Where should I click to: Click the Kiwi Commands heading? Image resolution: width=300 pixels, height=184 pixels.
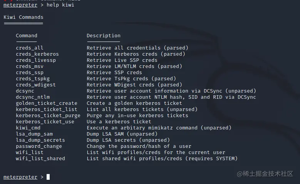[23, 17]
